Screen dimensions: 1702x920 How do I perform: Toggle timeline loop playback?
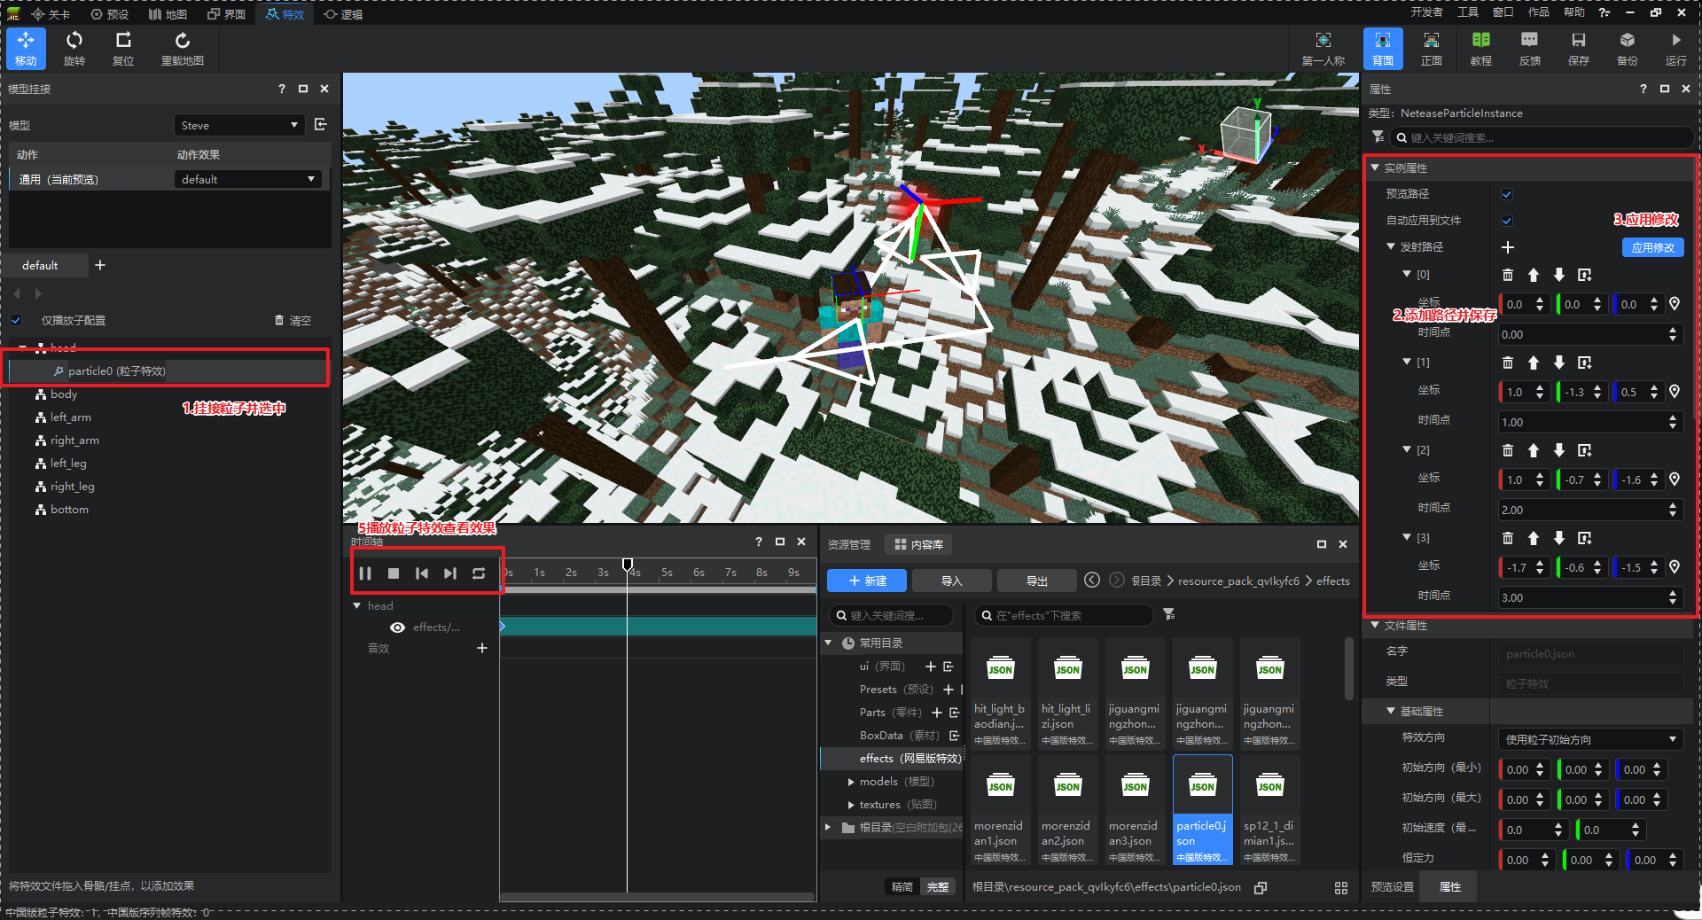pyautogui.click(x=479, y=573)
